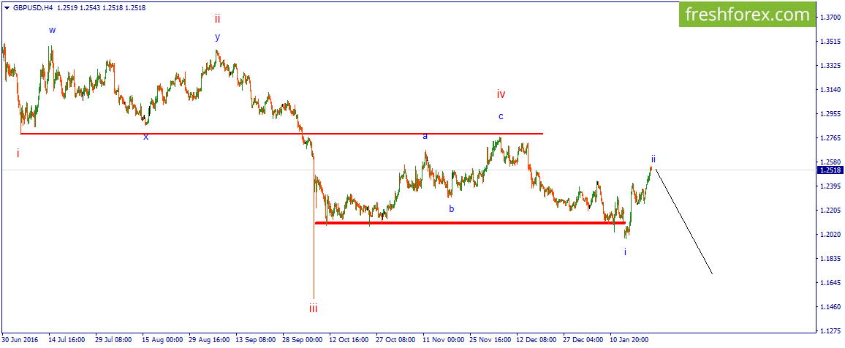Click the blue wave label y
The image size is (845, 348).
point(217,37)
